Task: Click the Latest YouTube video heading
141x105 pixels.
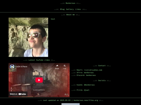Action: pyautogui.click(x=39, y=60)
